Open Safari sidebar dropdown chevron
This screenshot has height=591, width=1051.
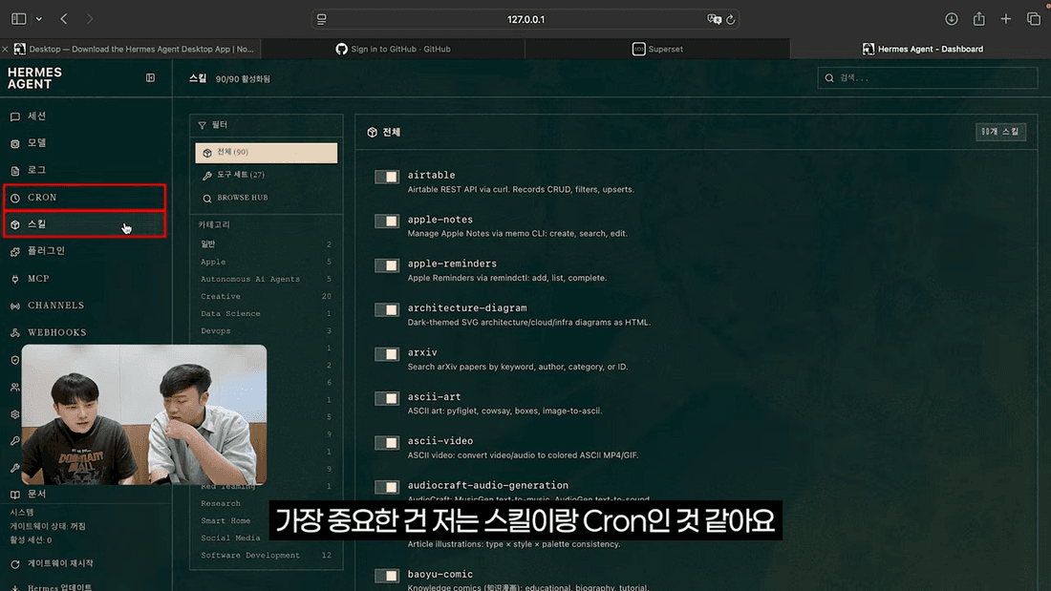click(39, 19)
